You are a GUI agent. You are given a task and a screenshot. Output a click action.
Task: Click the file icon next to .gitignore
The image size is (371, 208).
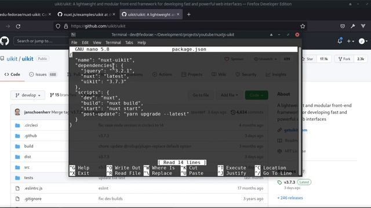click(17, 199)
